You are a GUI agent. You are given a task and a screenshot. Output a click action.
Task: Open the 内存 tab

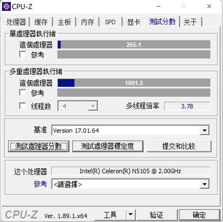coord(87,22)
